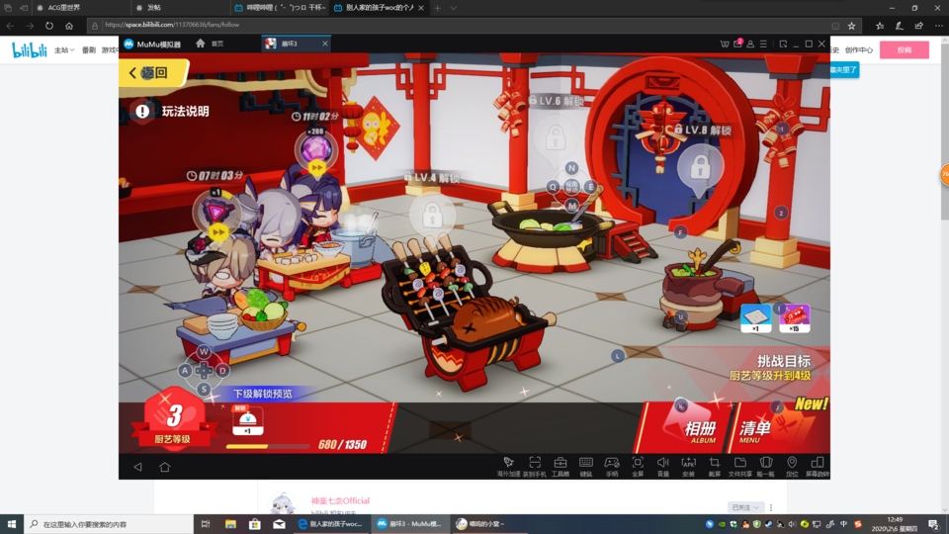Open File Explorer from the taskbar
949x534 pixels.
pyautogui.click(x=230, y=524)
